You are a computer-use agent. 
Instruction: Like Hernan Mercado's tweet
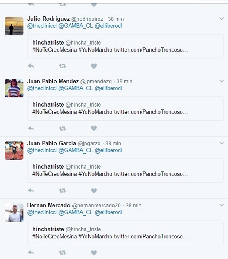click(94, 252)
